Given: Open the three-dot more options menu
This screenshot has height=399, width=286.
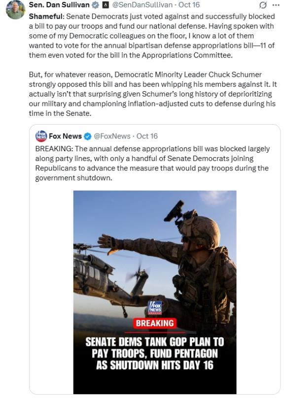Looking at the screenshot, I should (x=276, y=5).
